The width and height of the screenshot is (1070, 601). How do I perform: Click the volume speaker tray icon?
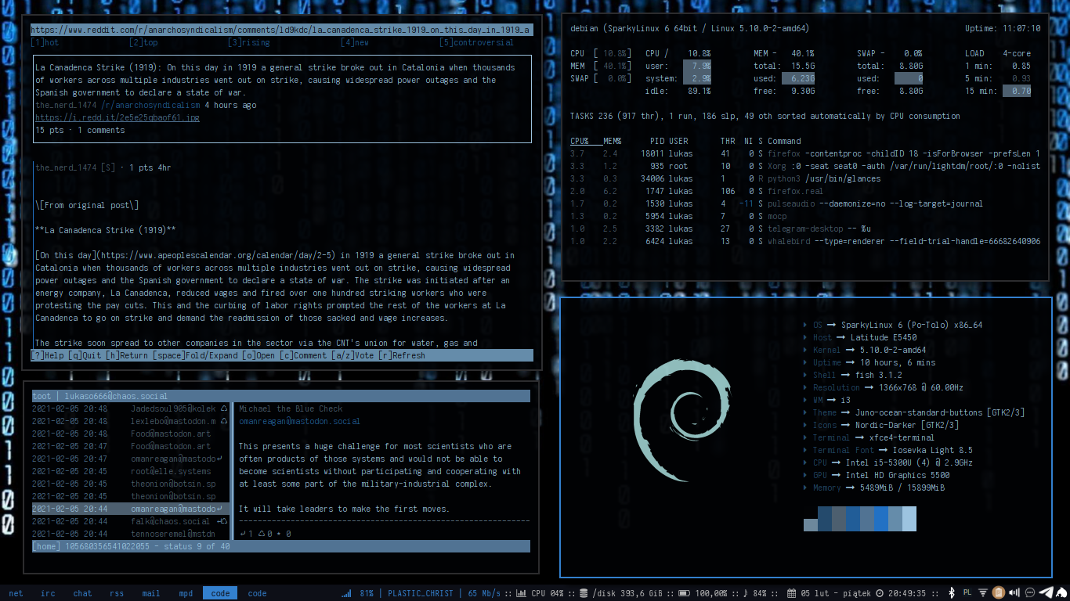pyautogui.click(x=1016, y=593)
